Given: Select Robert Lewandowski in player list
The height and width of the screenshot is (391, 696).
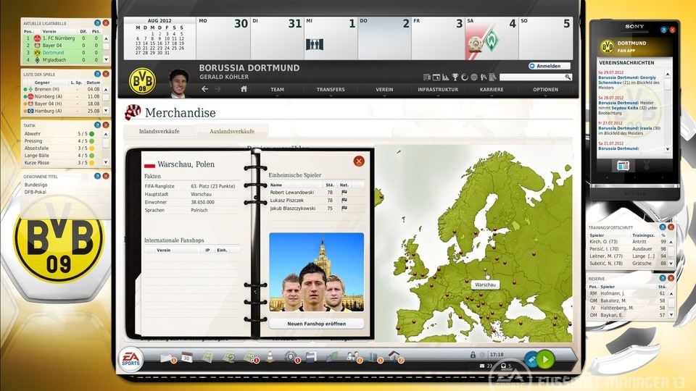Looking at the screenshot, I should [292, 193].
